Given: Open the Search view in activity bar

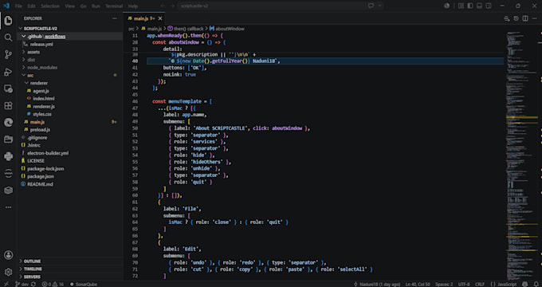Looking at the screenshot, I should pyautogui.click(x=8, y=37).
